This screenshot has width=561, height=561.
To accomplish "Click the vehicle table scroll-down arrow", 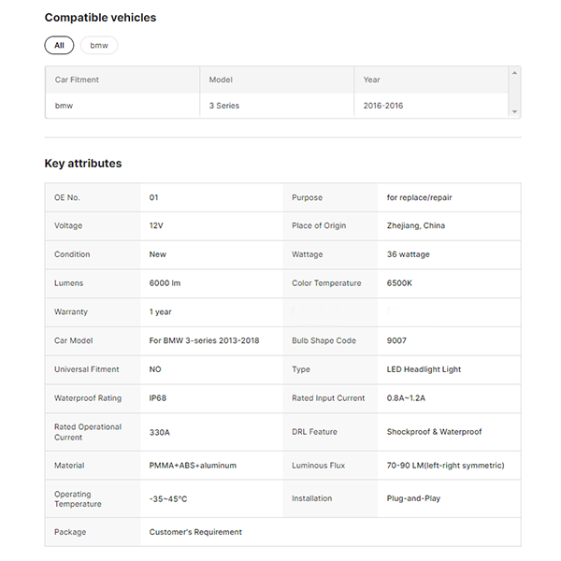I will [x=514, y=112].
